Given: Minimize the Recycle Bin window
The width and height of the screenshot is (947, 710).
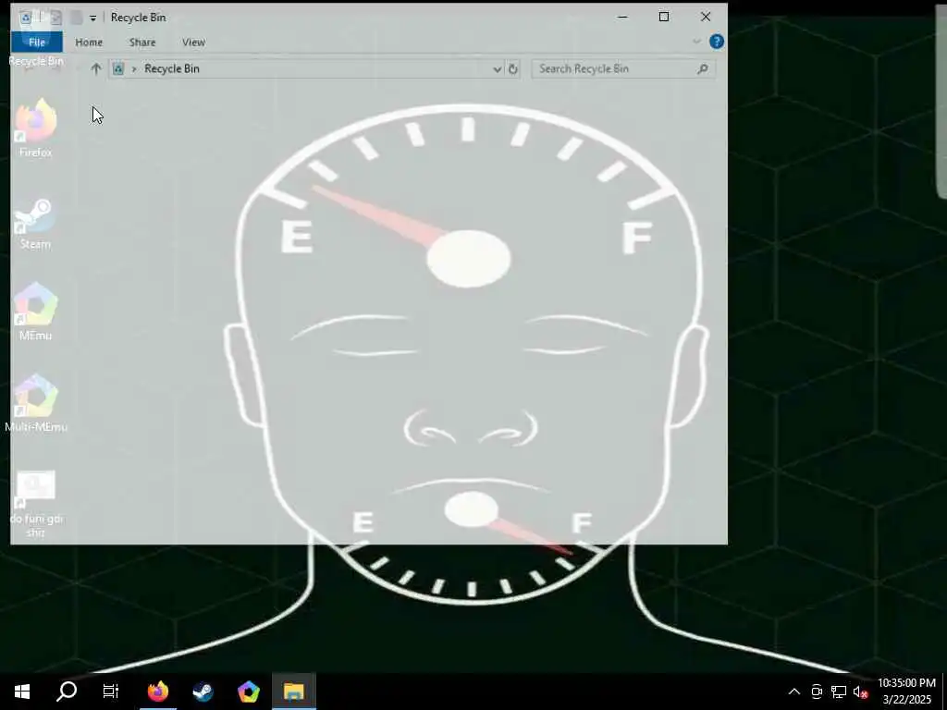Looking at the screenshot, I should click(x=622, y=17).
